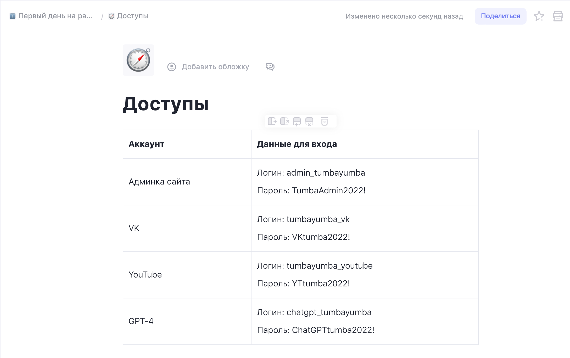
Task: Click the add column icon in table toolbar
Action: point(272,122)
